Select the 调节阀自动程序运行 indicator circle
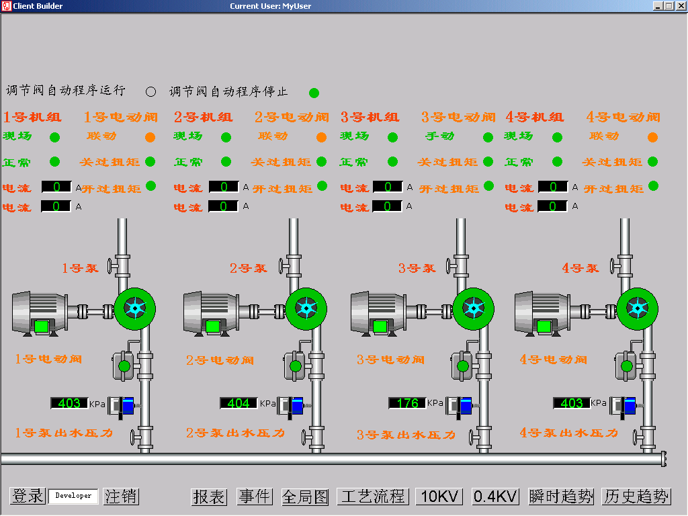Image resolution: width=688 pixels, height=516 pixels. (x=150, y=91)
